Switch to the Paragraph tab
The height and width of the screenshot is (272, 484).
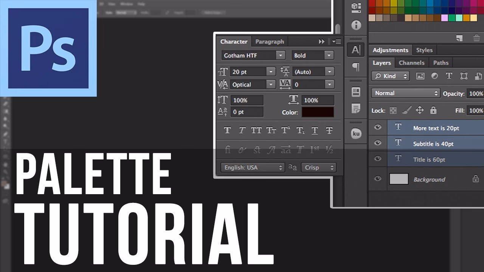(270, 42)
